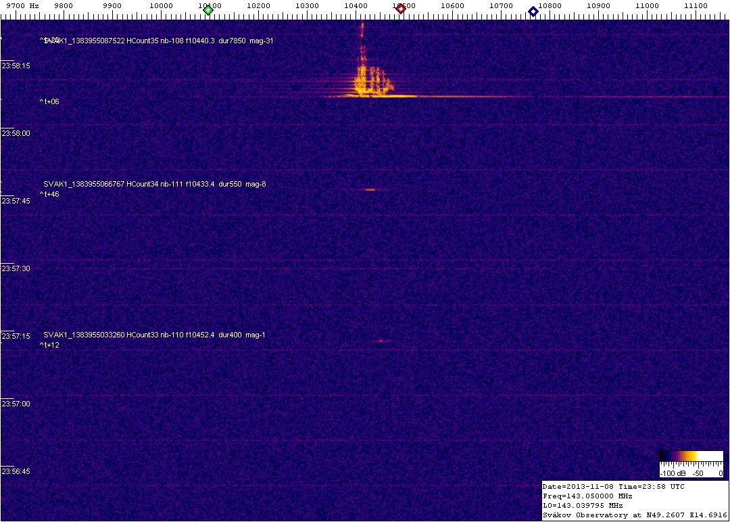Image resolution: width=730 pixels, height=522 pixels.
Task: Click the Freq=143.050000 MHz line
Action: click(x=587, y=496)
